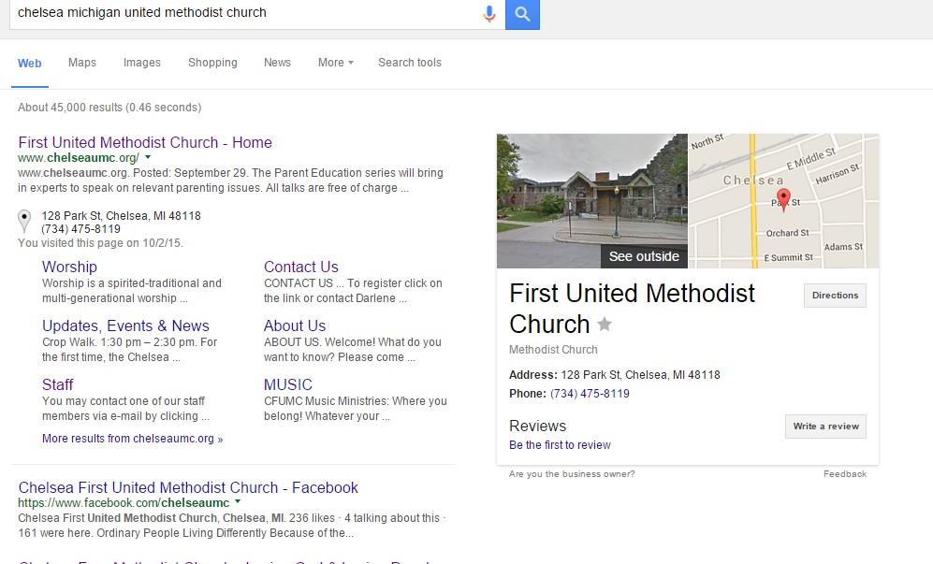Click the Reviews heading in knowledge panel
The image size is (933, 564).
point(538,426)
